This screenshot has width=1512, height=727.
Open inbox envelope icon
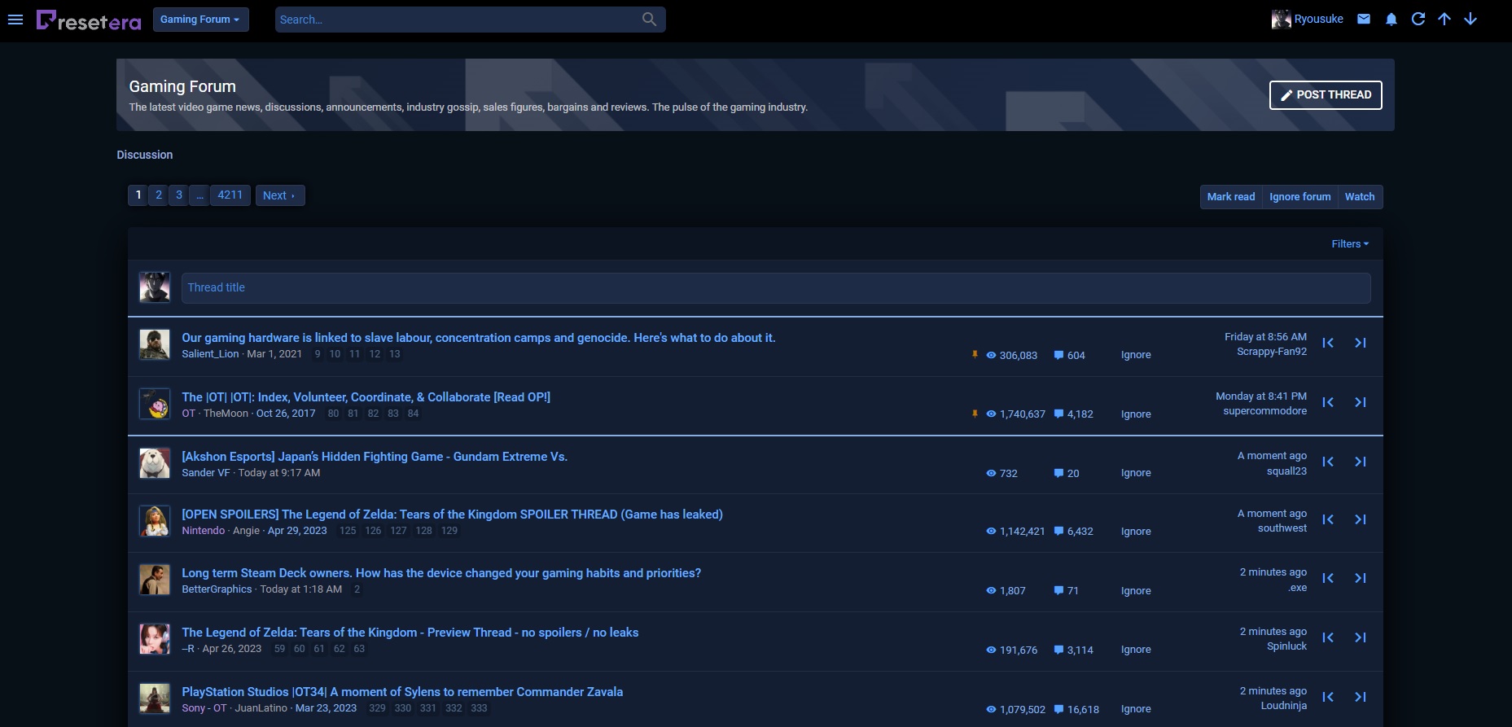point(1364,19)
